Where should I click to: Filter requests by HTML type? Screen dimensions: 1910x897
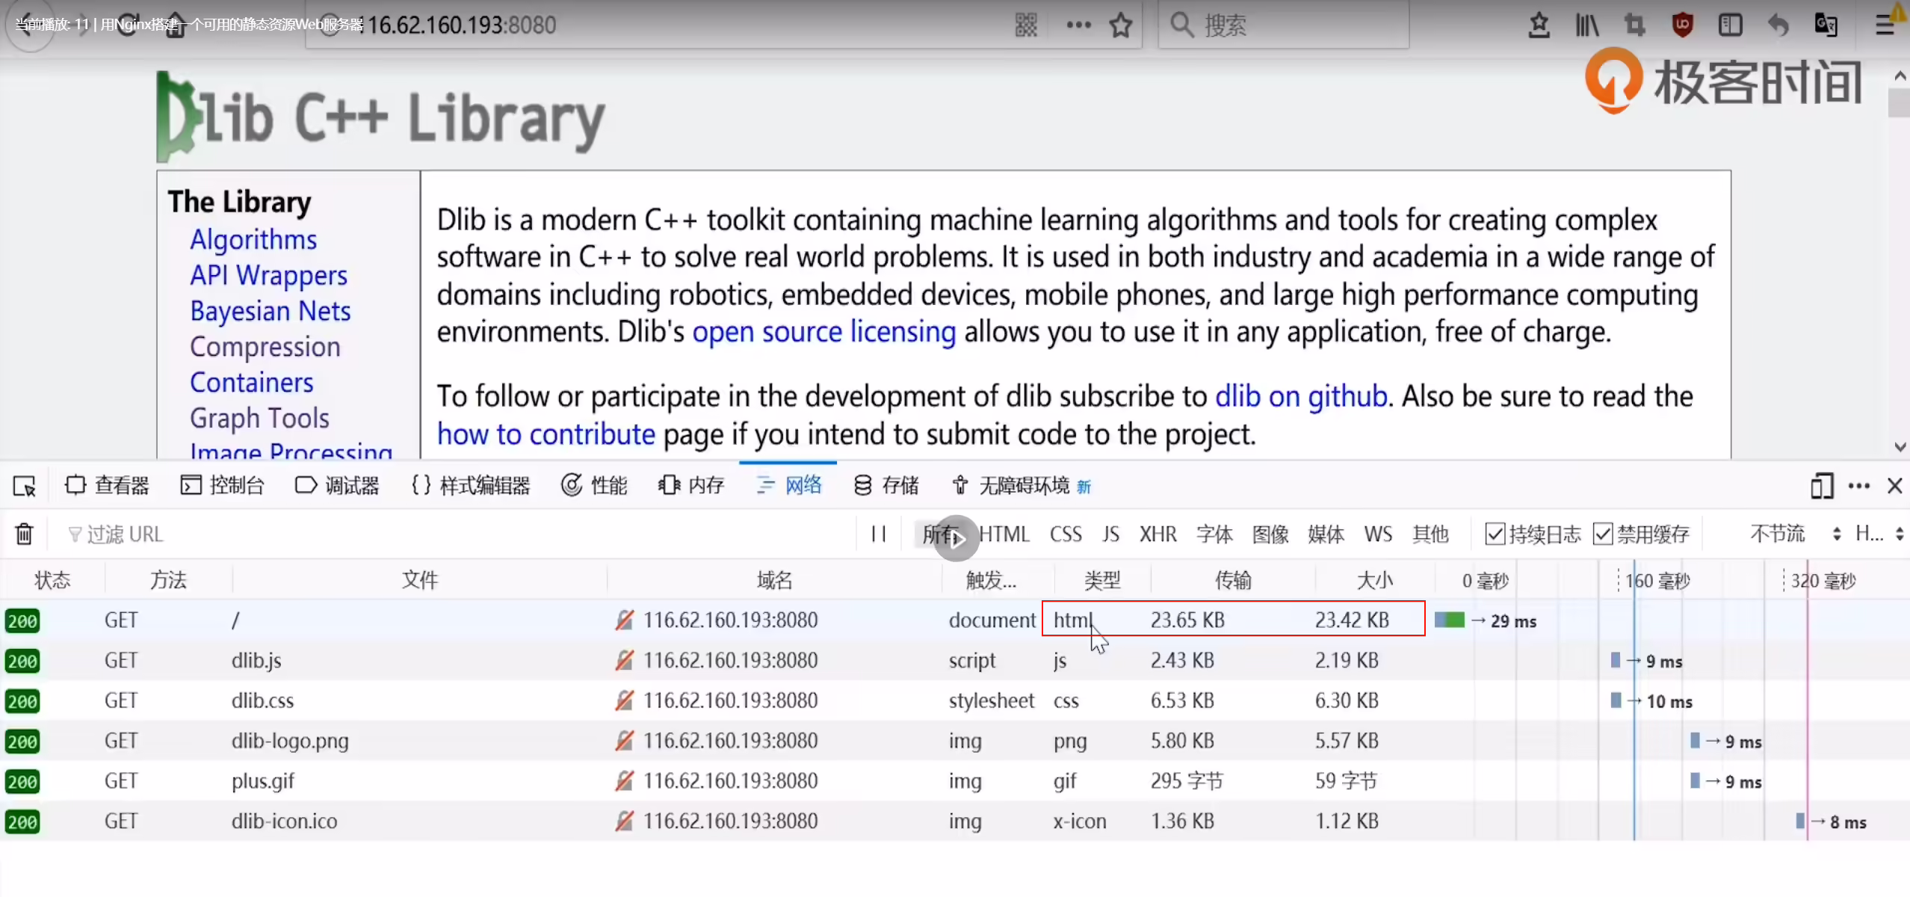1004,534
